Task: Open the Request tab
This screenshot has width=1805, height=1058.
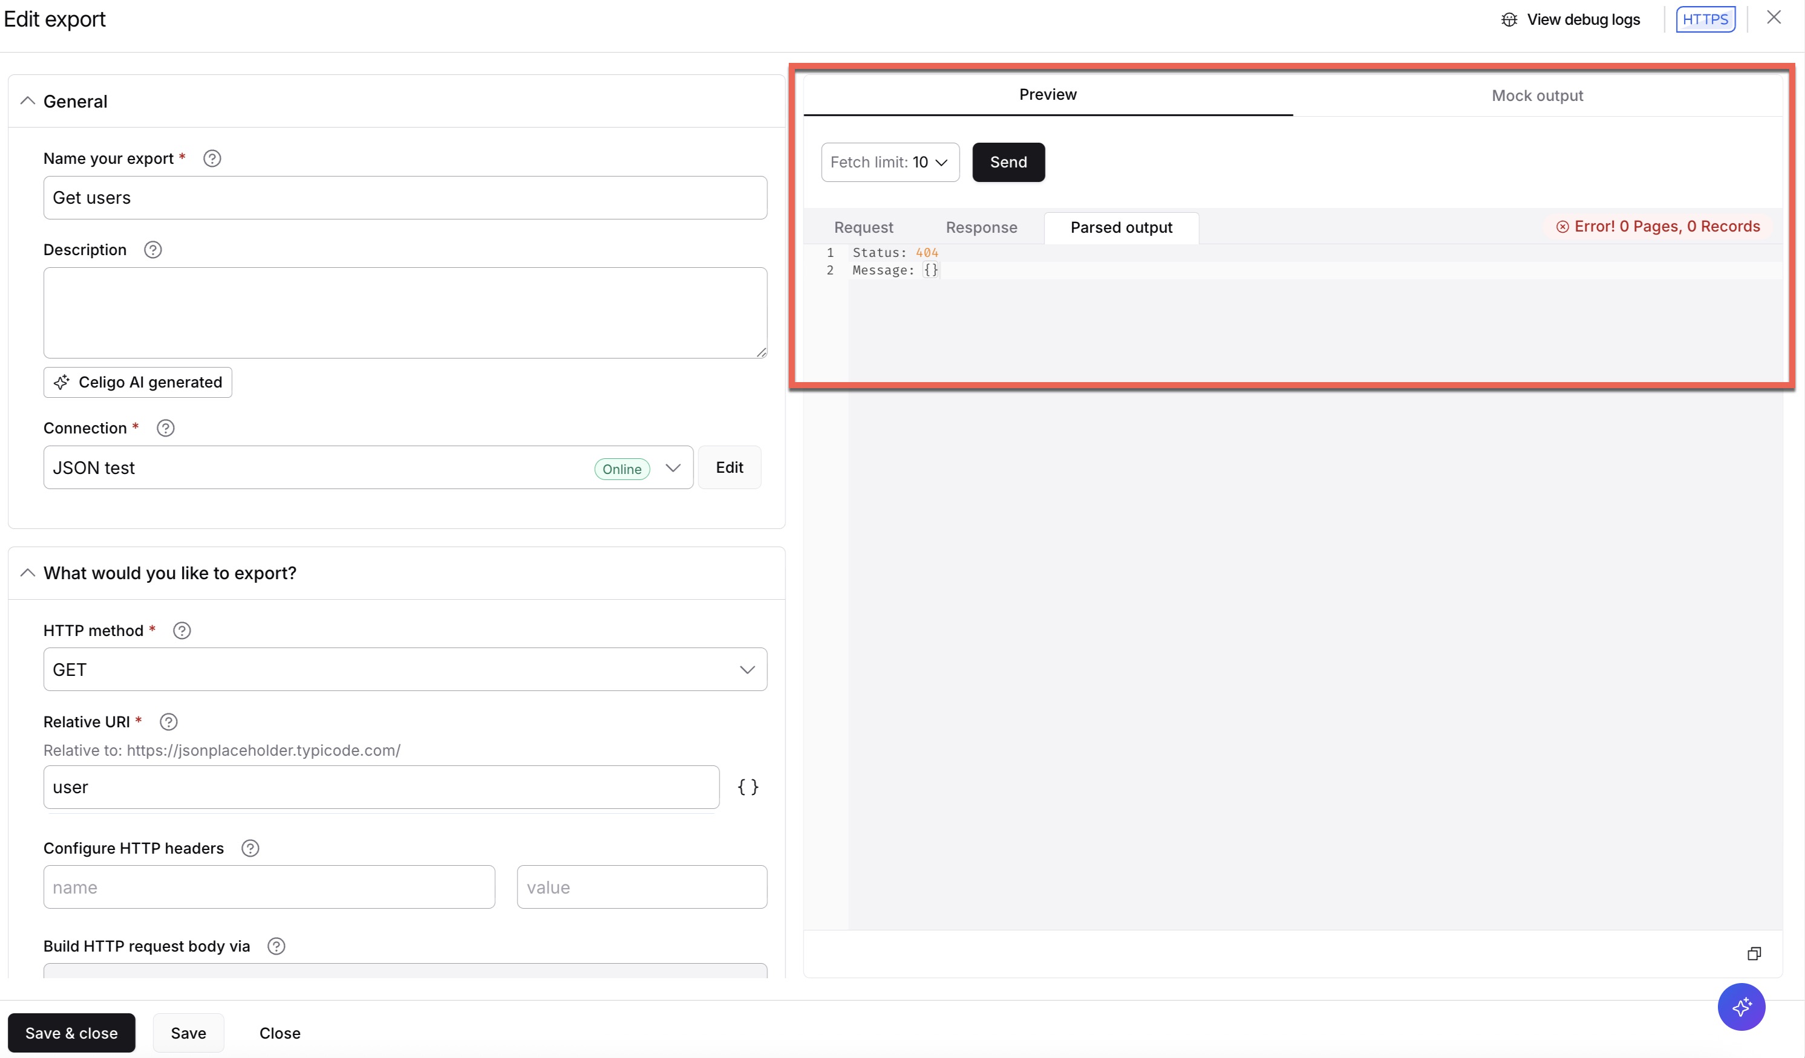Action: click(x=864, y=228)
